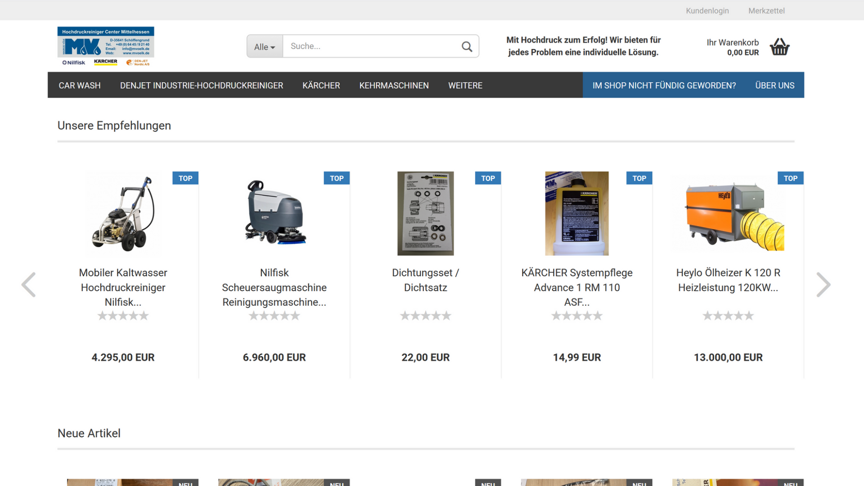Click the Unsere Empfehlungen heading
Image resolution: width=864 pixels, height=486 pixels.
pos(114,126)
